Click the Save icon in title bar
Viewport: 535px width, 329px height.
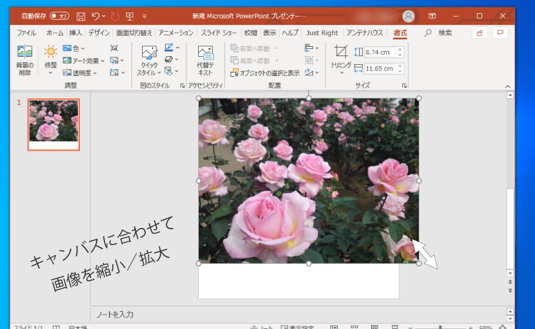[x=81, y=16]
